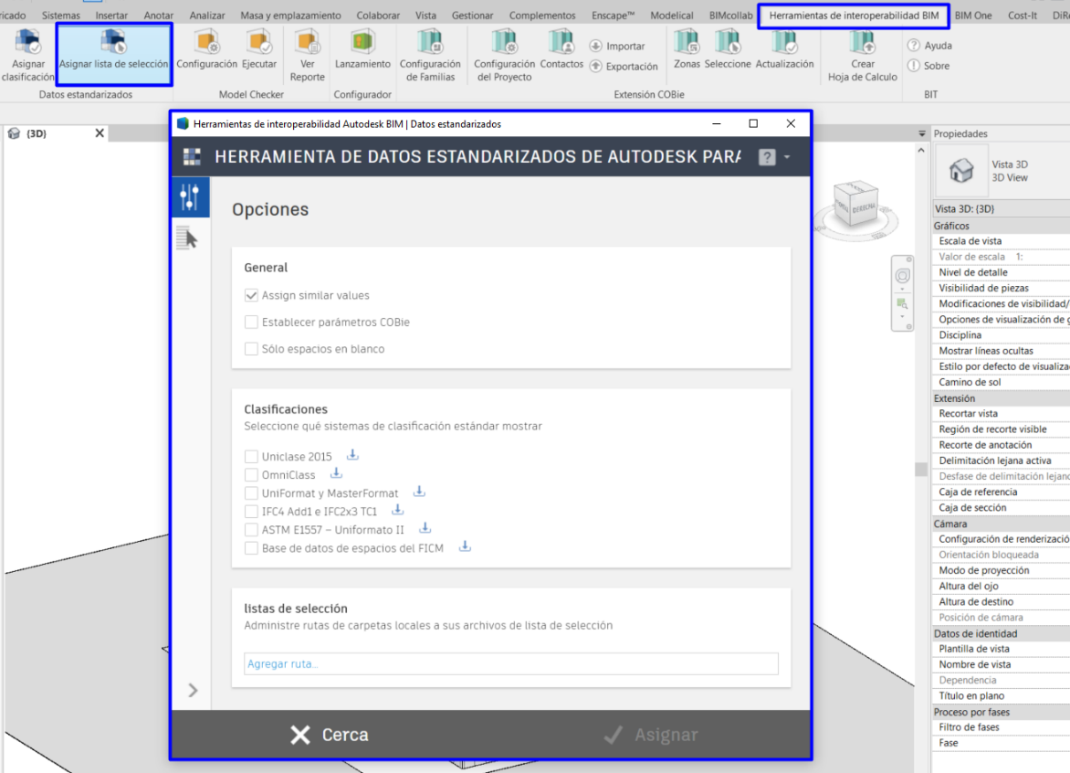Switch to the Enscape ribbon tab
Image resolution: width=1070 pixels, height=773 pixels.
(613, 15)
